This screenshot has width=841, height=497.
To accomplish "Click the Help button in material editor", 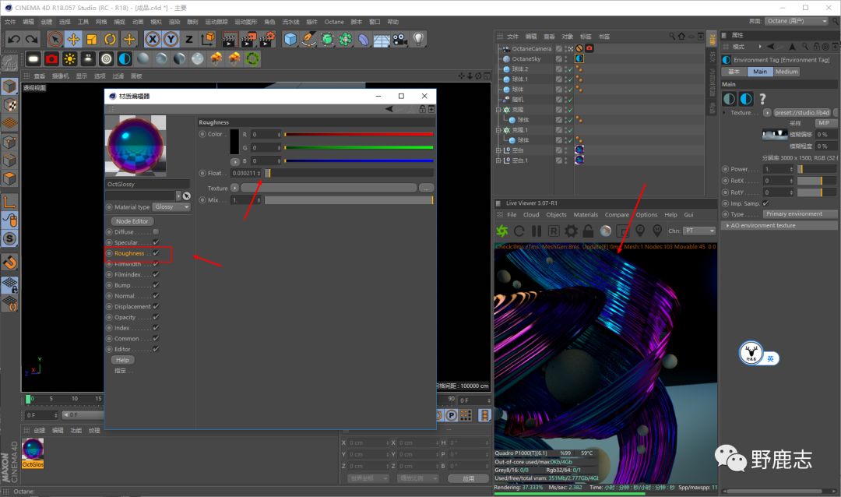I will pyautogui.click(x=122, y=360).
